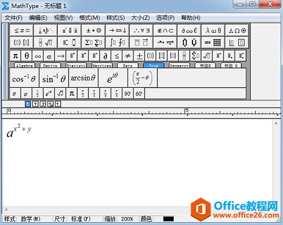Insert element-of symbol ∈ from the small bar
Viewport: 283px width, 225px height.
[x=49, y=56]
